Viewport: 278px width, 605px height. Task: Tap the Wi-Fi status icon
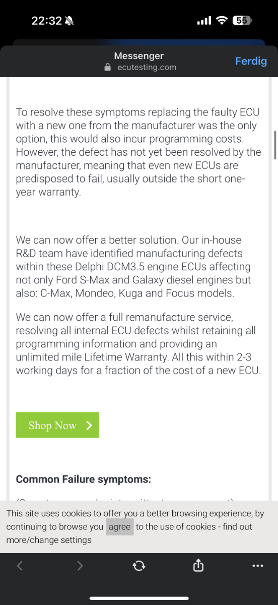[221, 21]
